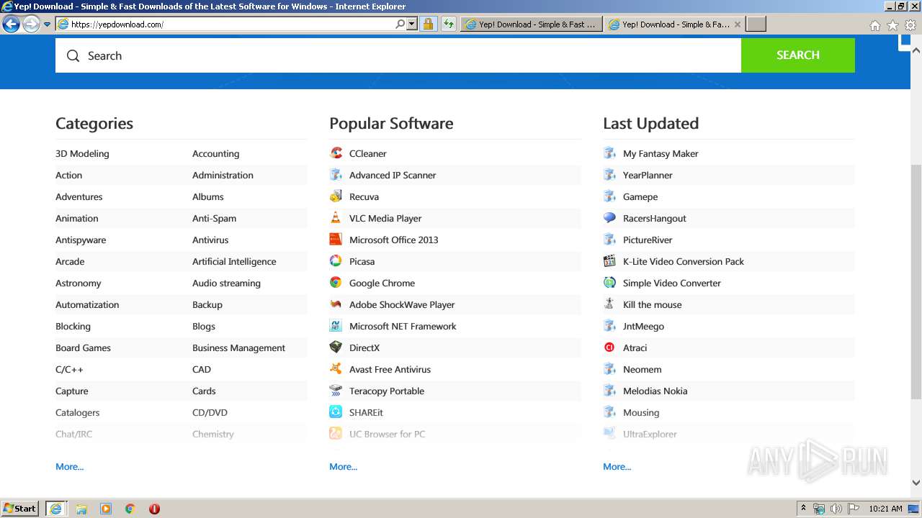The height and width of the screenshot is (518, 922).
Task: Click the taskbar clock showing 10:21 AM
Action: [x=885, y=509]
